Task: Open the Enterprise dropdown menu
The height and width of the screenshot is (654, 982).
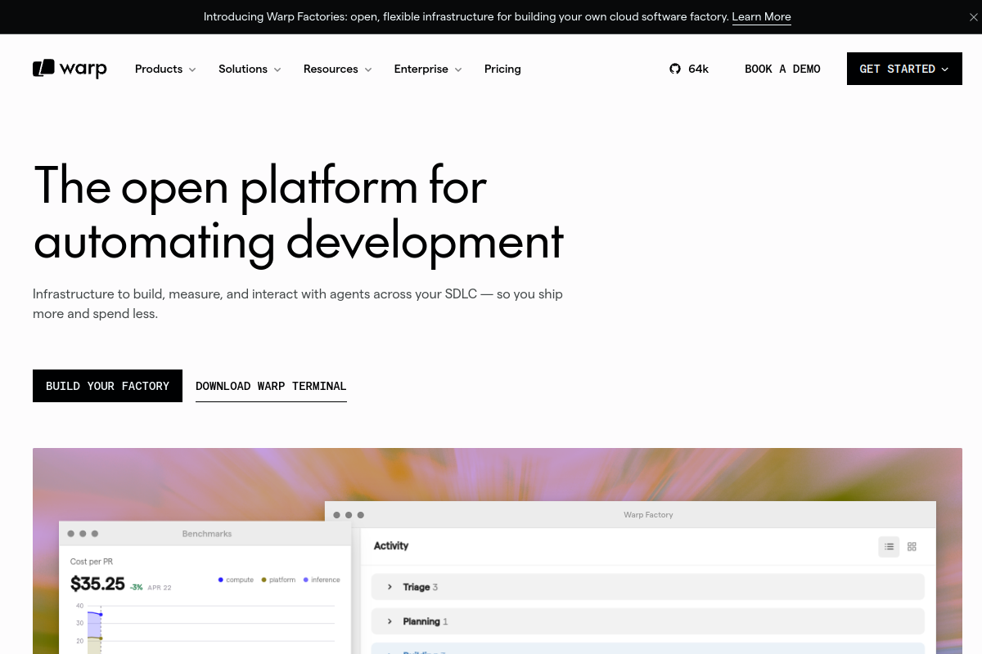Action: click(428, 69)
